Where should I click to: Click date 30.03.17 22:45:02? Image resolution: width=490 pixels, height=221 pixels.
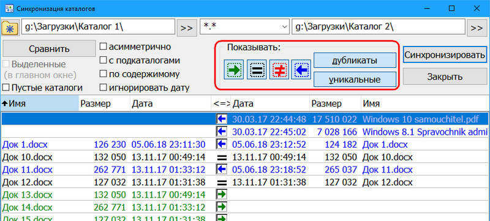pyautogui.click(x=269, y=132)
